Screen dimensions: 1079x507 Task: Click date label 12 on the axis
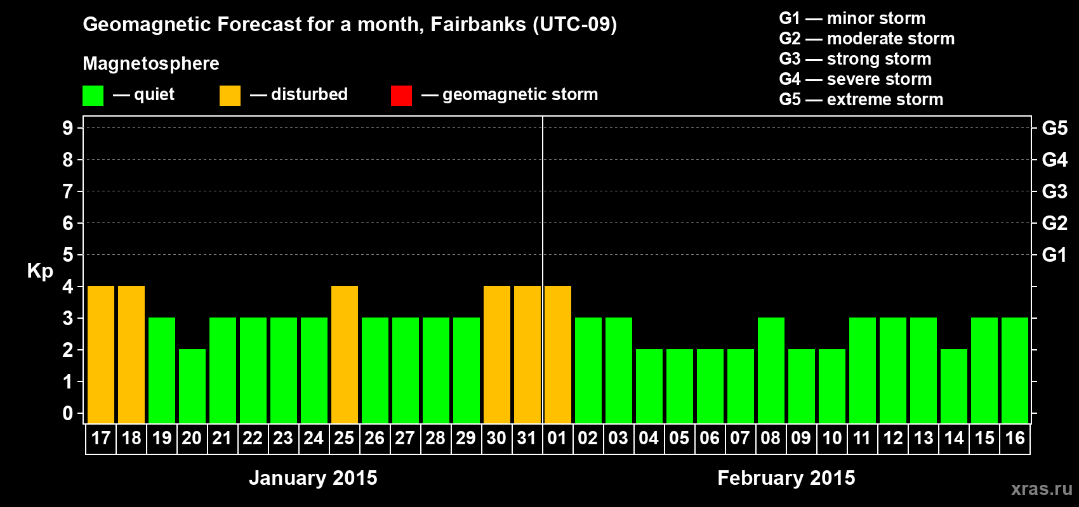click(x=892, y=439)
